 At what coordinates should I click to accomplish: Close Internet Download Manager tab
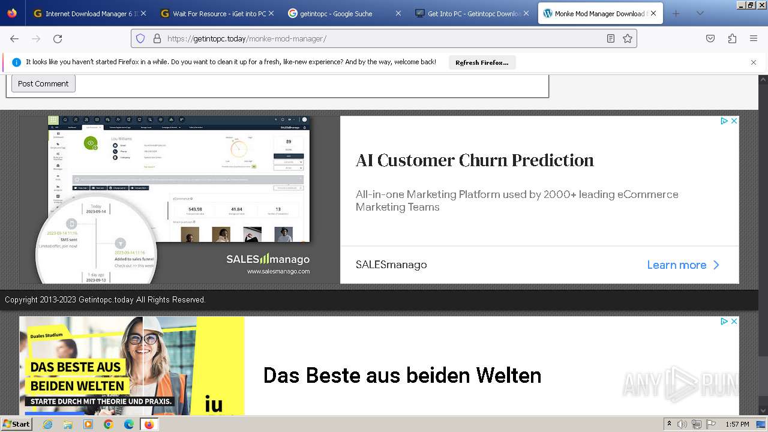point(144,13)
